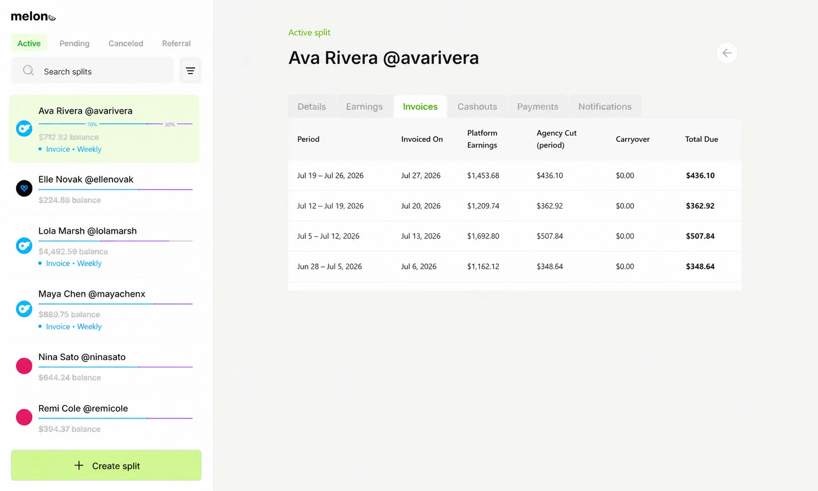Click total due $362.92
The image size is (818, 491).
pos(700,206)
